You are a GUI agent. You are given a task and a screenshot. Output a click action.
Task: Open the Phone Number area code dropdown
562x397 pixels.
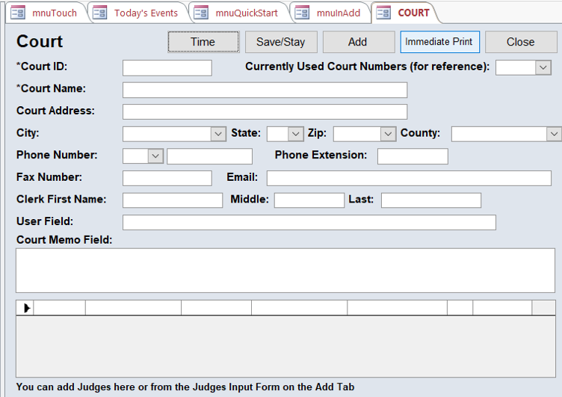[x=155, y=156]
